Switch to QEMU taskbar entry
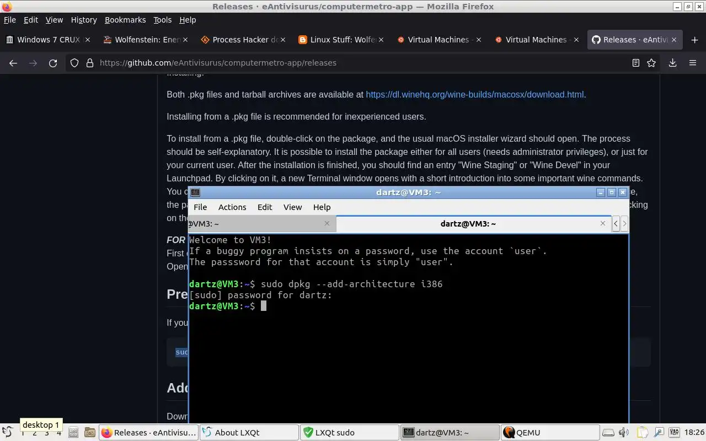 coord(550,433)
